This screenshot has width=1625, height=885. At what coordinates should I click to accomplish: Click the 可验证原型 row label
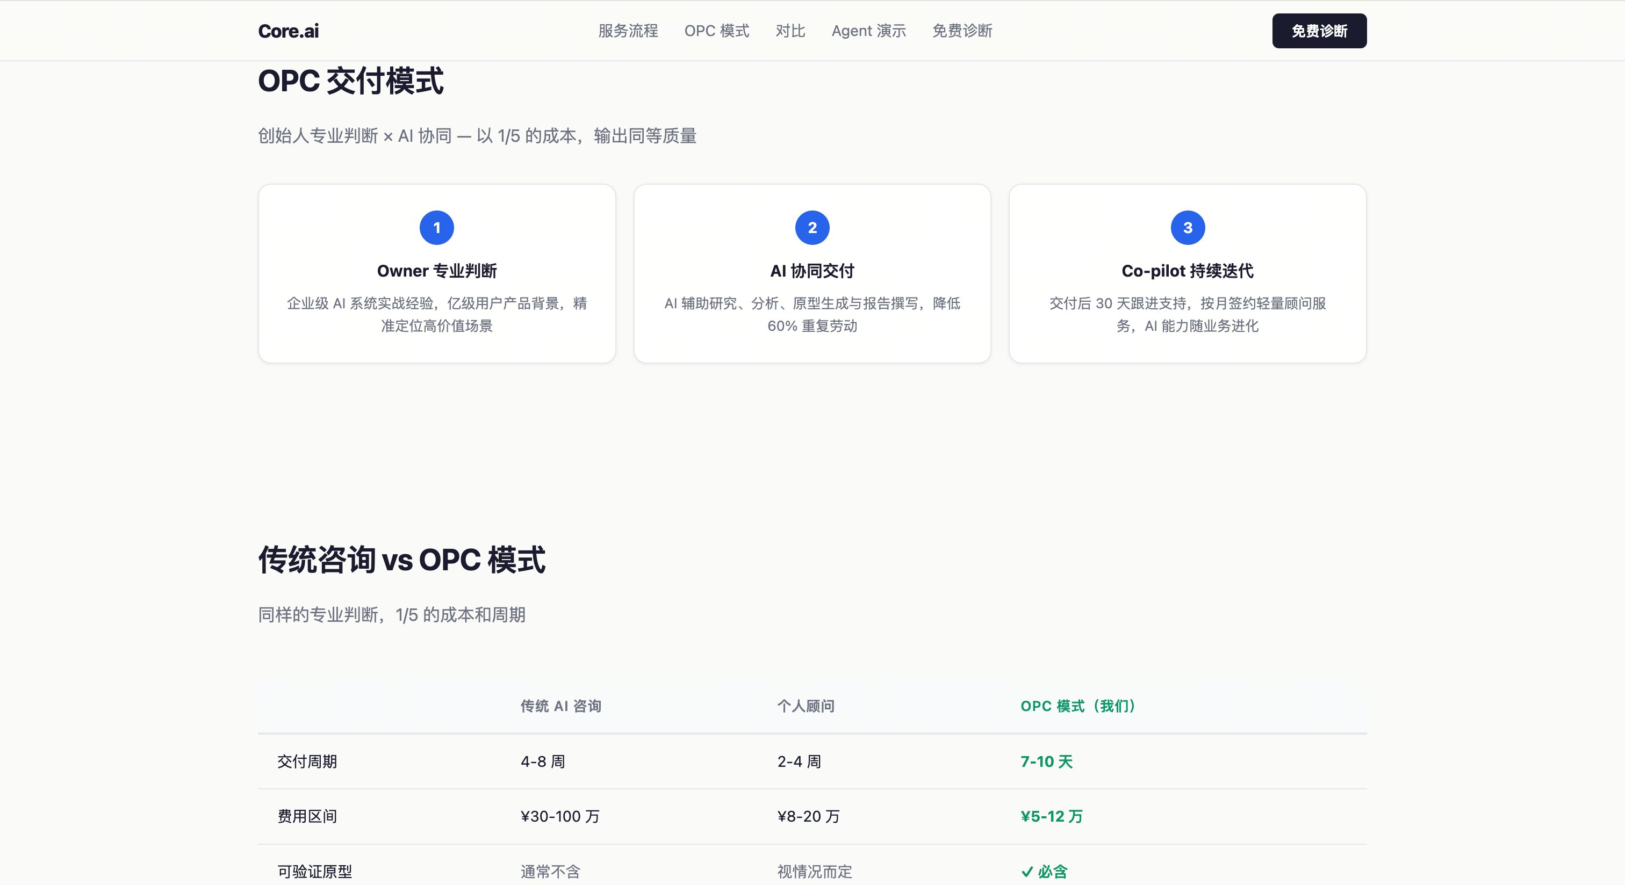315,872
